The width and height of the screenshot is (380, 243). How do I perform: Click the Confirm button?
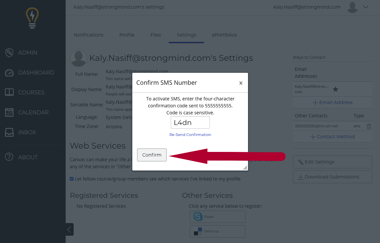(x=152, y=155)
